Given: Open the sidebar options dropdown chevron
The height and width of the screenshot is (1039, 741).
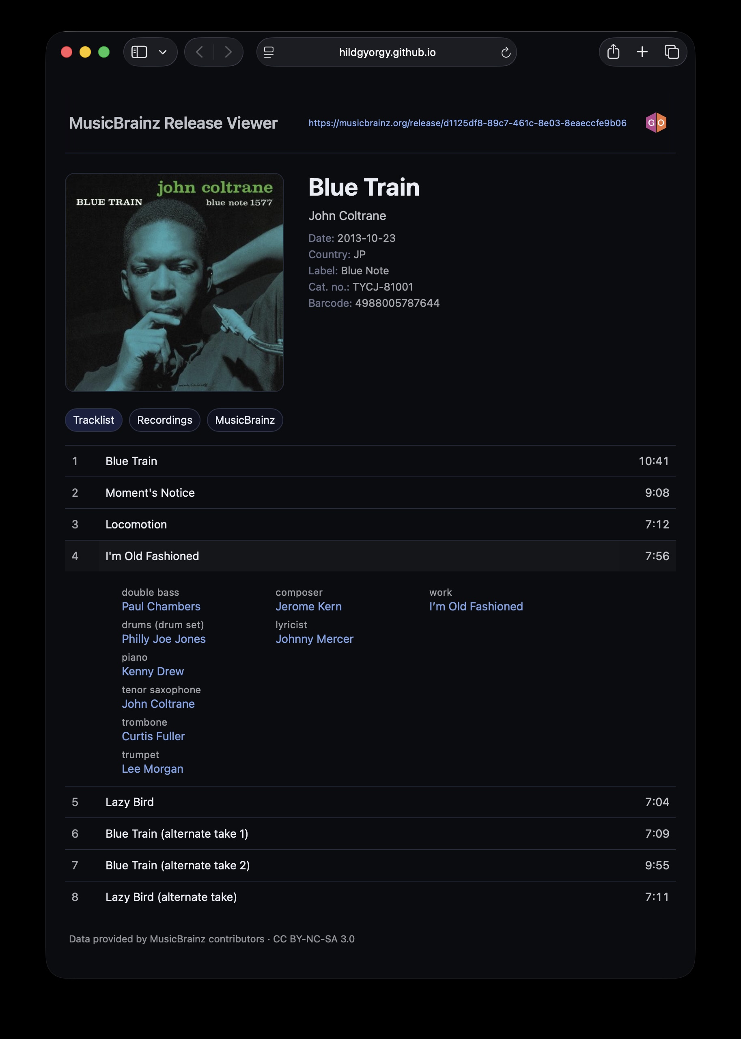Looking at the screenshot, I should point(163,52).
